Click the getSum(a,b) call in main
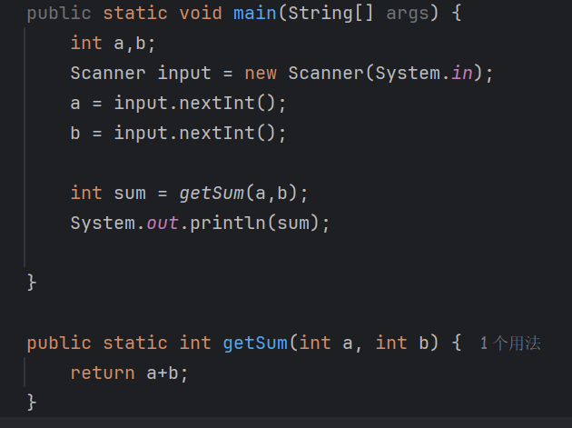Viewport: 572px width, 428px height. tap(243, 193)
